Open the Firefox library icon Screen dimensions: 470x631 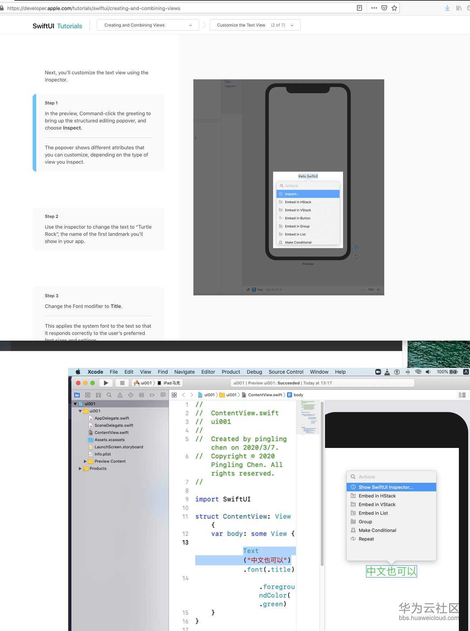459,8
